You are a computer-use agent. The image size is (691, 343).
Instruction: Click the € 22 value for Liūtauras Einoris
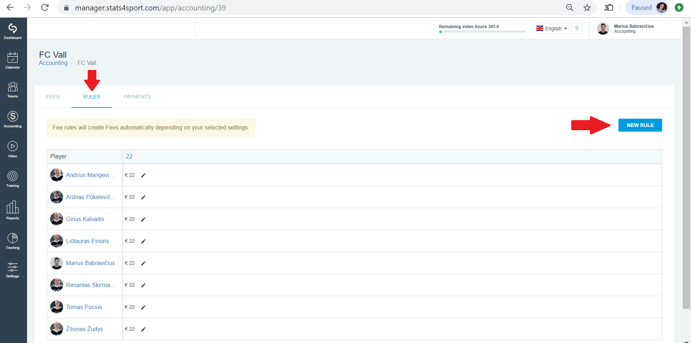click(x=130, y=241)
